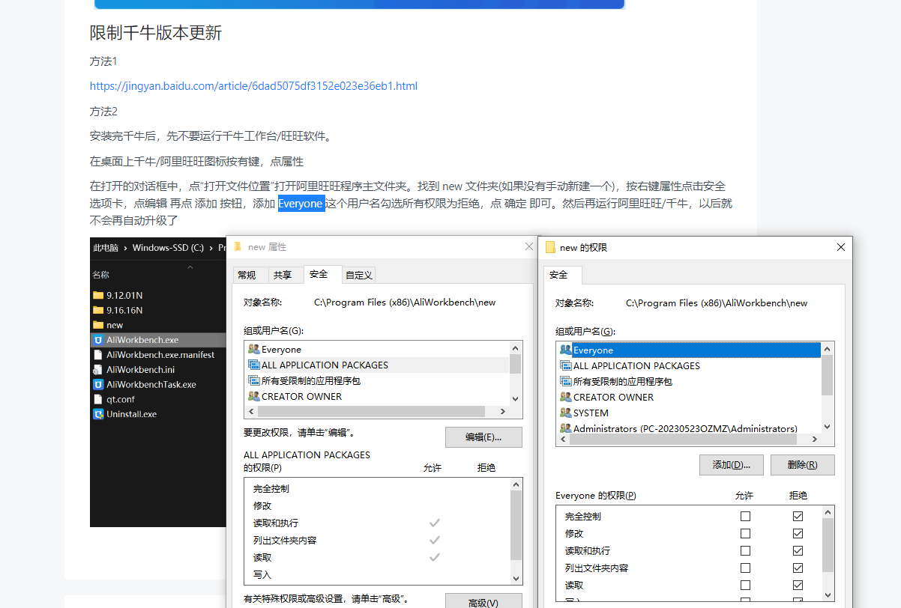
Task: Click the SYSTEM user icon
Action: tap(566, 413)
